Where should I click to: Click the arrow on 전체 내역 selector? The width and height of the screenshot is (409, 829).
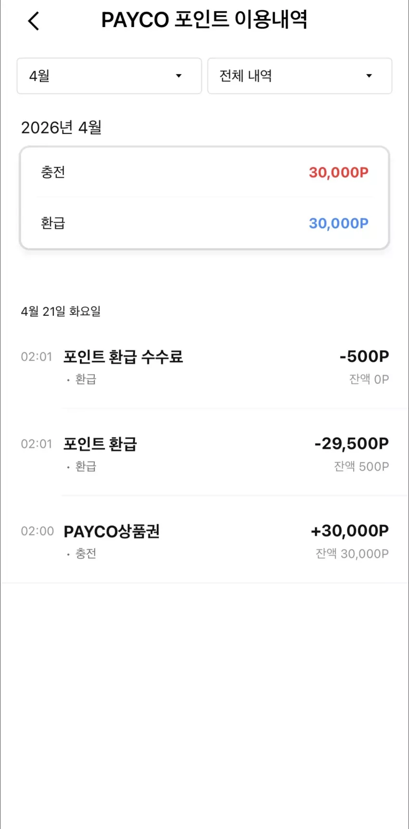[x=369, y=76]
